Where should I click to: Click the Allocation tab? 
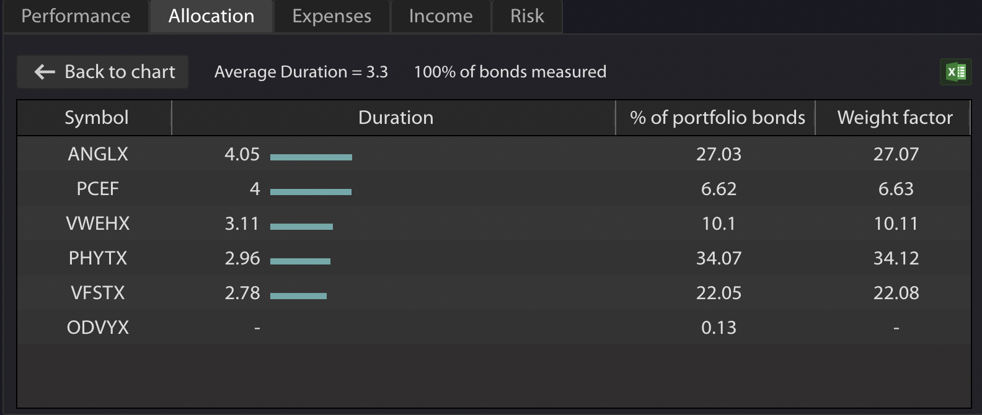pyautogui.click(x=211, y=16)
